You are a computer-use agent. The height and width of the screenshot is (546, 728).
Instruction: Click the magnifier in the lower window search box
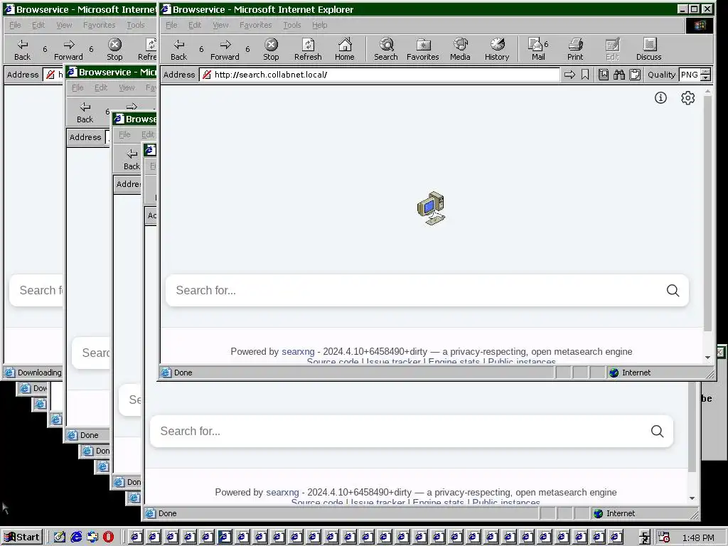pos(657,431)
